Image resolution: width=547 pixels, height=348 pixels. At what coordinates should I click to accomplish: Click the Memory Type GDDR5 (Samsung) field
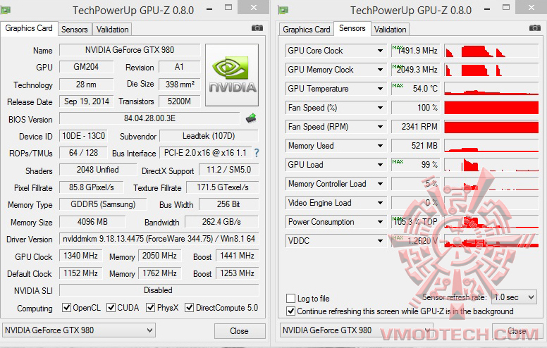(x=103, y=204)
